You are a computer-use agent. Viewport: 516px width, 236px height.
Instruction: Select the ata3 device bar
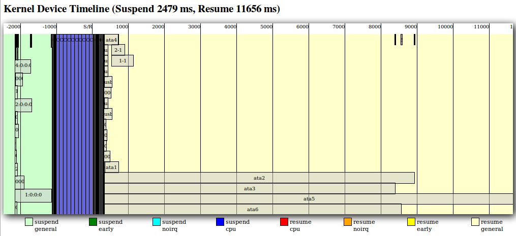click(250, 189)
